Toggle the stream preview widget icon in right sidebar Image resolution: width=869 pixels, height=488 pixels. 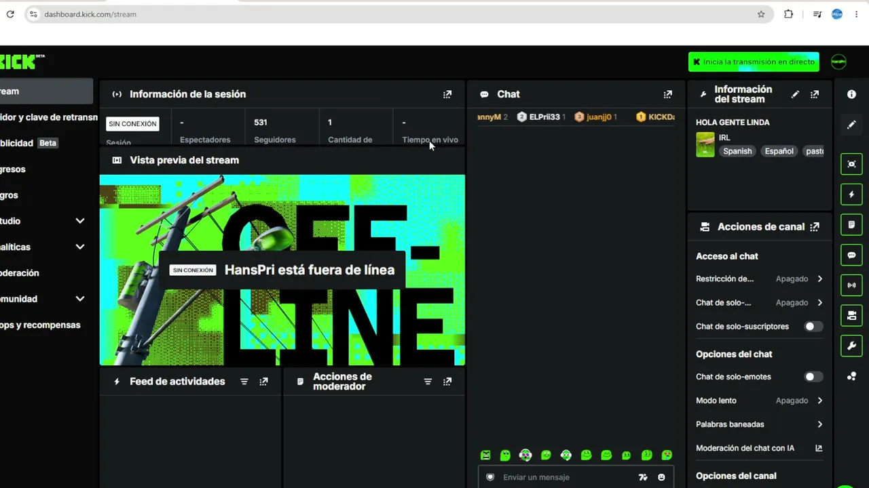[x=851, y=164]
